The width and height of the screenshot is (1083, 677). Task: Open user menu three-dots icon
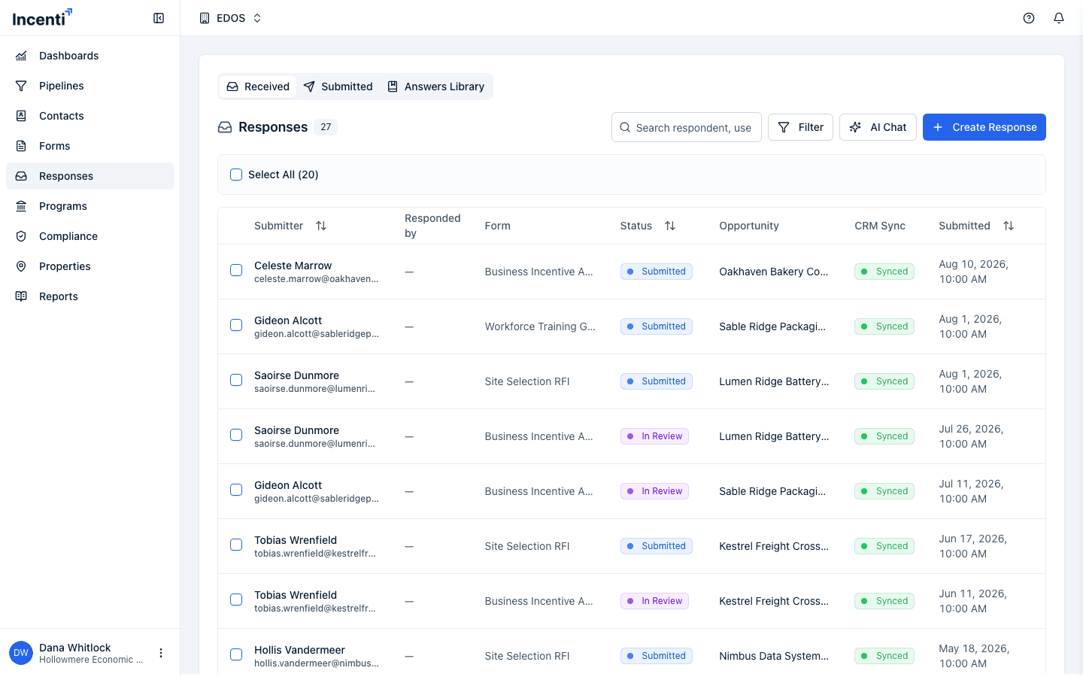(x=161, y=653)
